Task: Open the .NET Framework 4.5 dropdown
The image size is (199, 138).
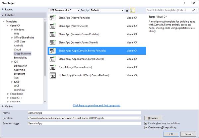Action: tap(64, 10)
